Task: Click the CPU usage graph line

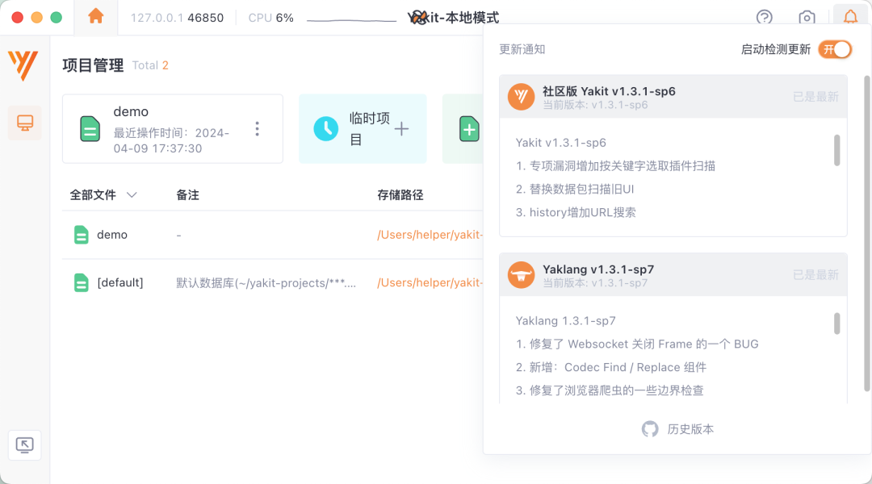Action: tap(351, 20)
